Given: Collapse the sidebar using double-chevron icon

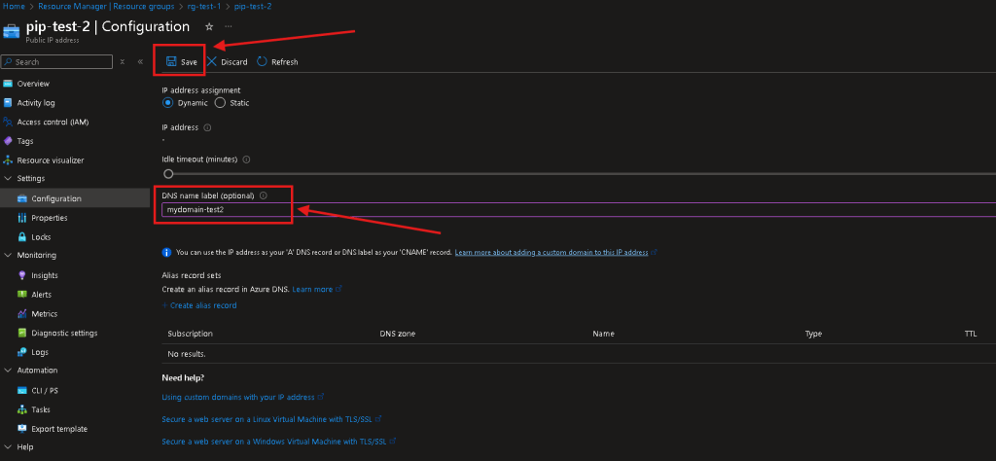Looking at the screenshot, I should pyautogui.click(x=139, y=61).
